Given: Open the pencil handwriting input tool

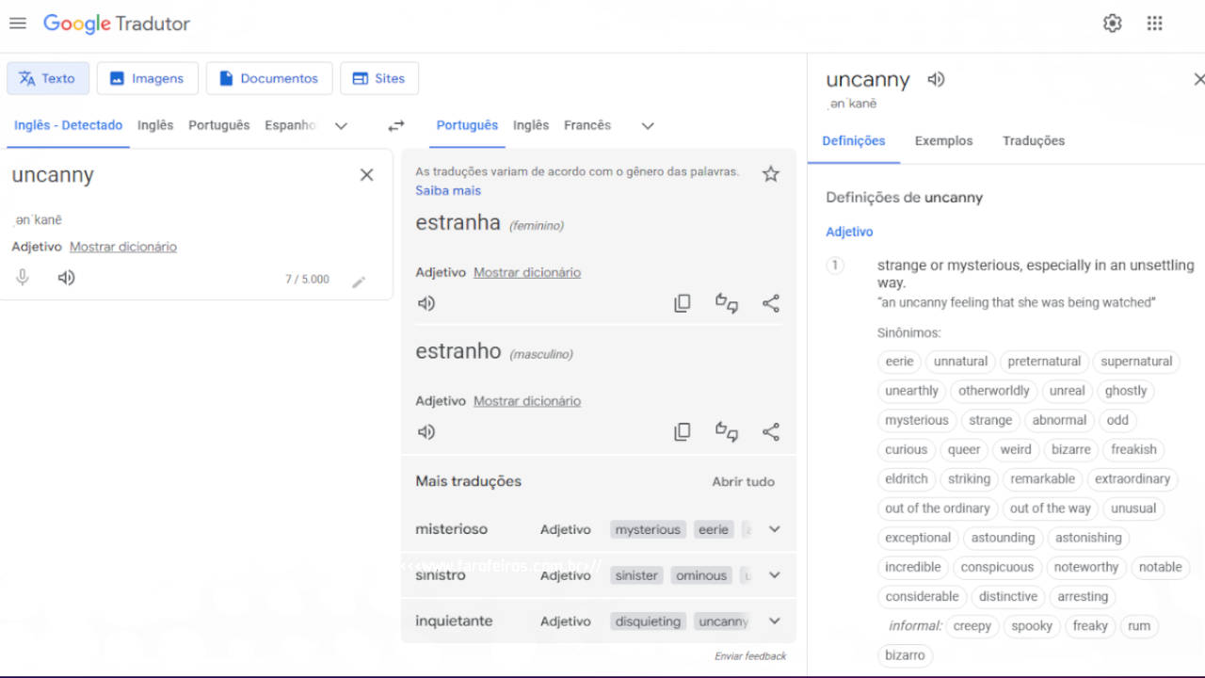Looking at the screenshot, I should click(359, 282).
